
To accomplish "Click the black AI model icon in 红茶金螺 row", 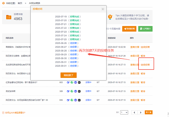I will click(x=79, y=82).
